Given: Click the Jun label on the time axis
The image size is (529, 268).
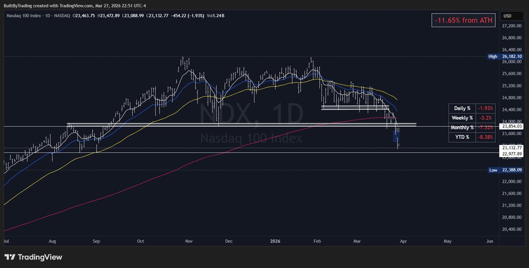Looking at the screenshot, I should [x=490, y=241].
